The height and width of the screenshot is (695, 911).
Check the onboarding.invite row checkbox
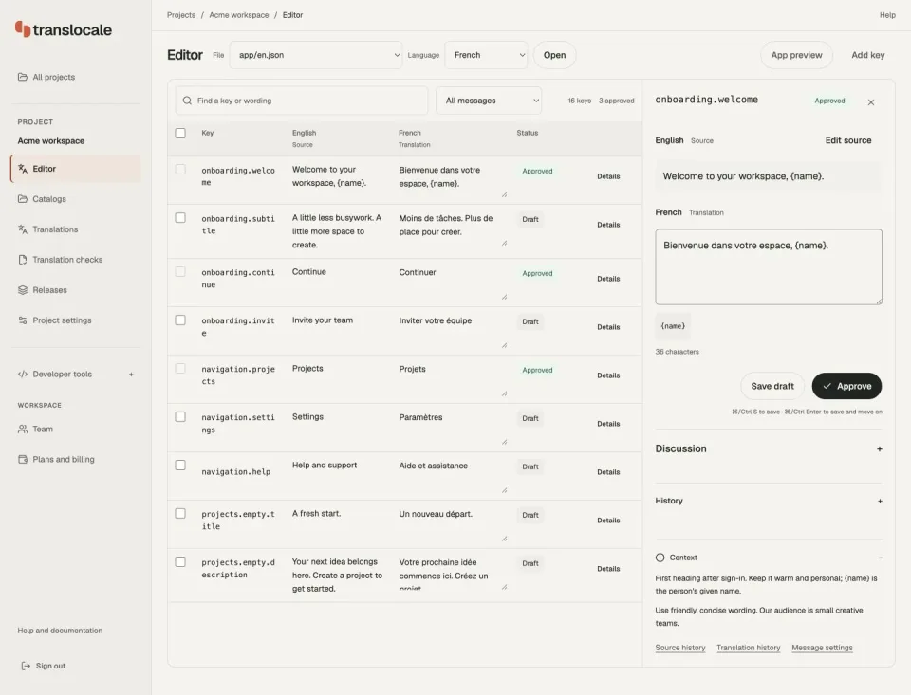180,320
